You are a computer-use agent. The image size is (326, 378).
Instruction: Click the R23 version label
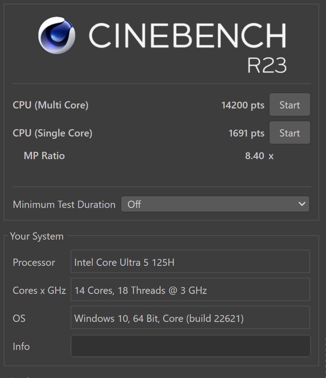[x=267, y=65]
